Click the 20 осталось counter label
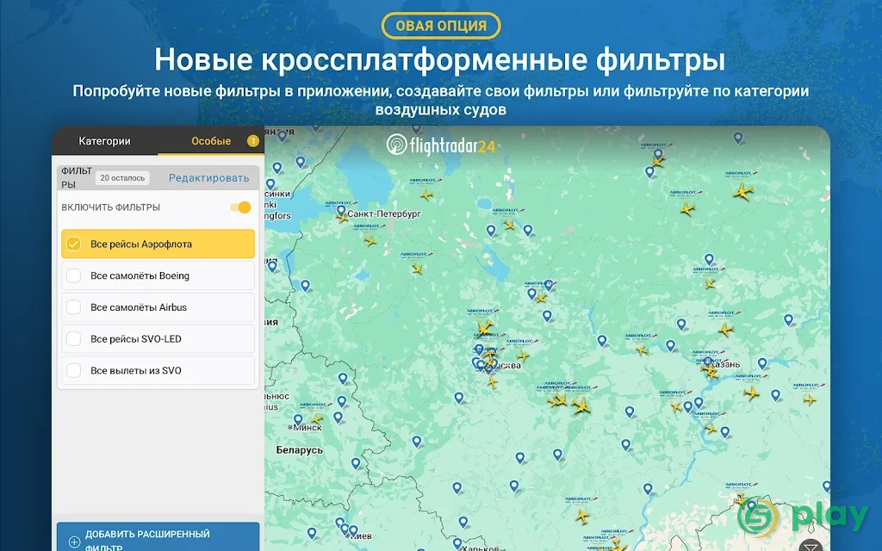This screenshot has width=882, height=551. click(122, 178)
